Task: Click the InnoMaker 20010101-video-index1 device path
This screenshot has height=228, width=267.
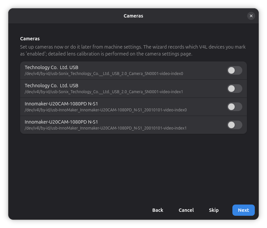Action: point(105,128)
